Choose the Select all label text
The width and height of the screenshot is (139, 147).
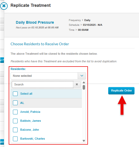[x=26, y=94]
